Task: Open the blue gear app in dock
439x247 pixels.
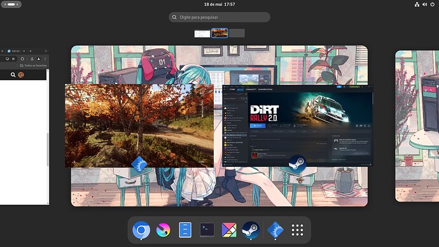Action: pyautogui.click(x=275, y=230)
